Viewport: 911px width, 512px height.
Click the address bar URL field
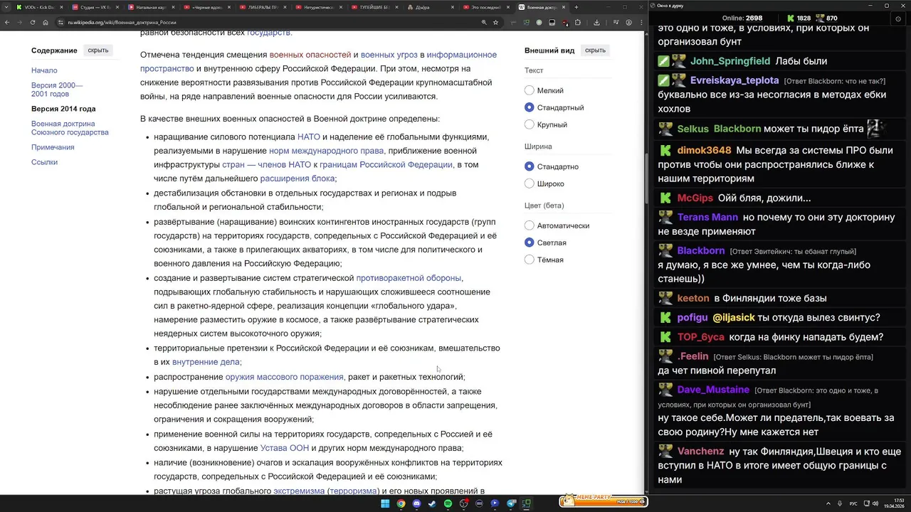pos(270,22)
